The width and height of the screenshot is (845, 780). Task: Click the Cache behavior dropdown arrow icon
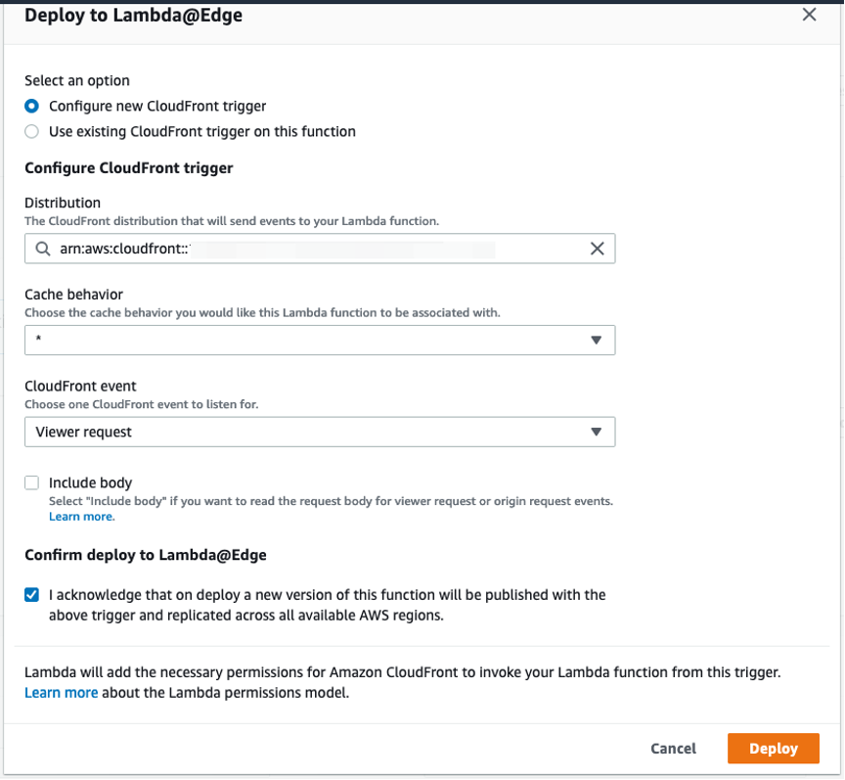click(x=597, y=340)
